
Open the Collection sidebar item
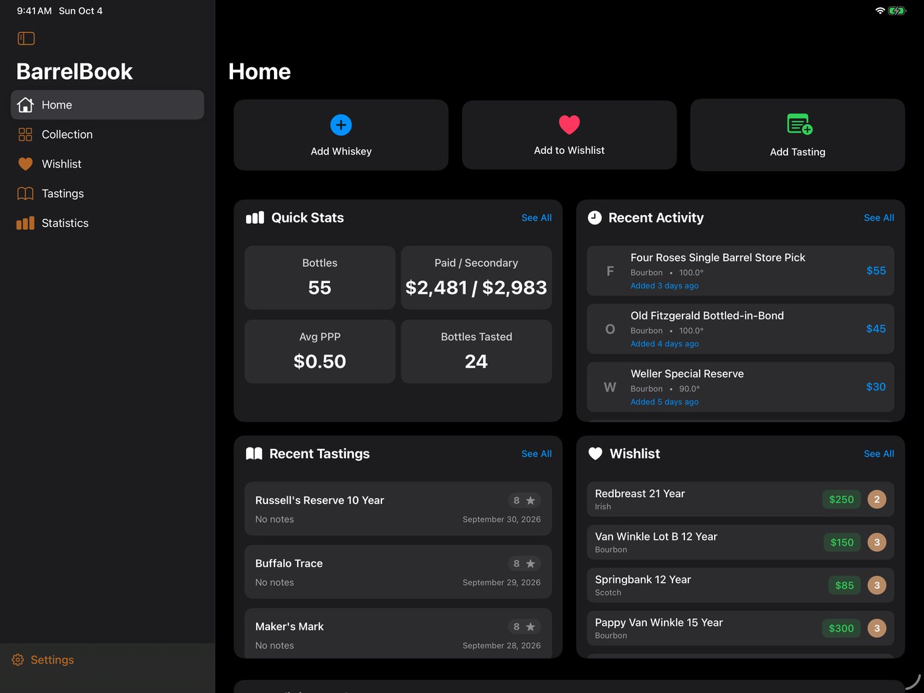[x=107, y=135]
